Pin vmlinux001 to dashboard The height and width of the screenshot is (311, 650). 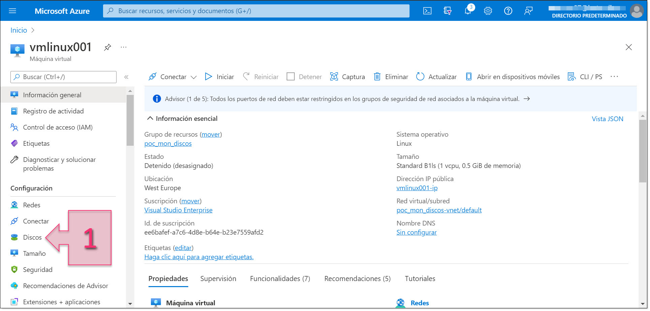tap(107, 47)
